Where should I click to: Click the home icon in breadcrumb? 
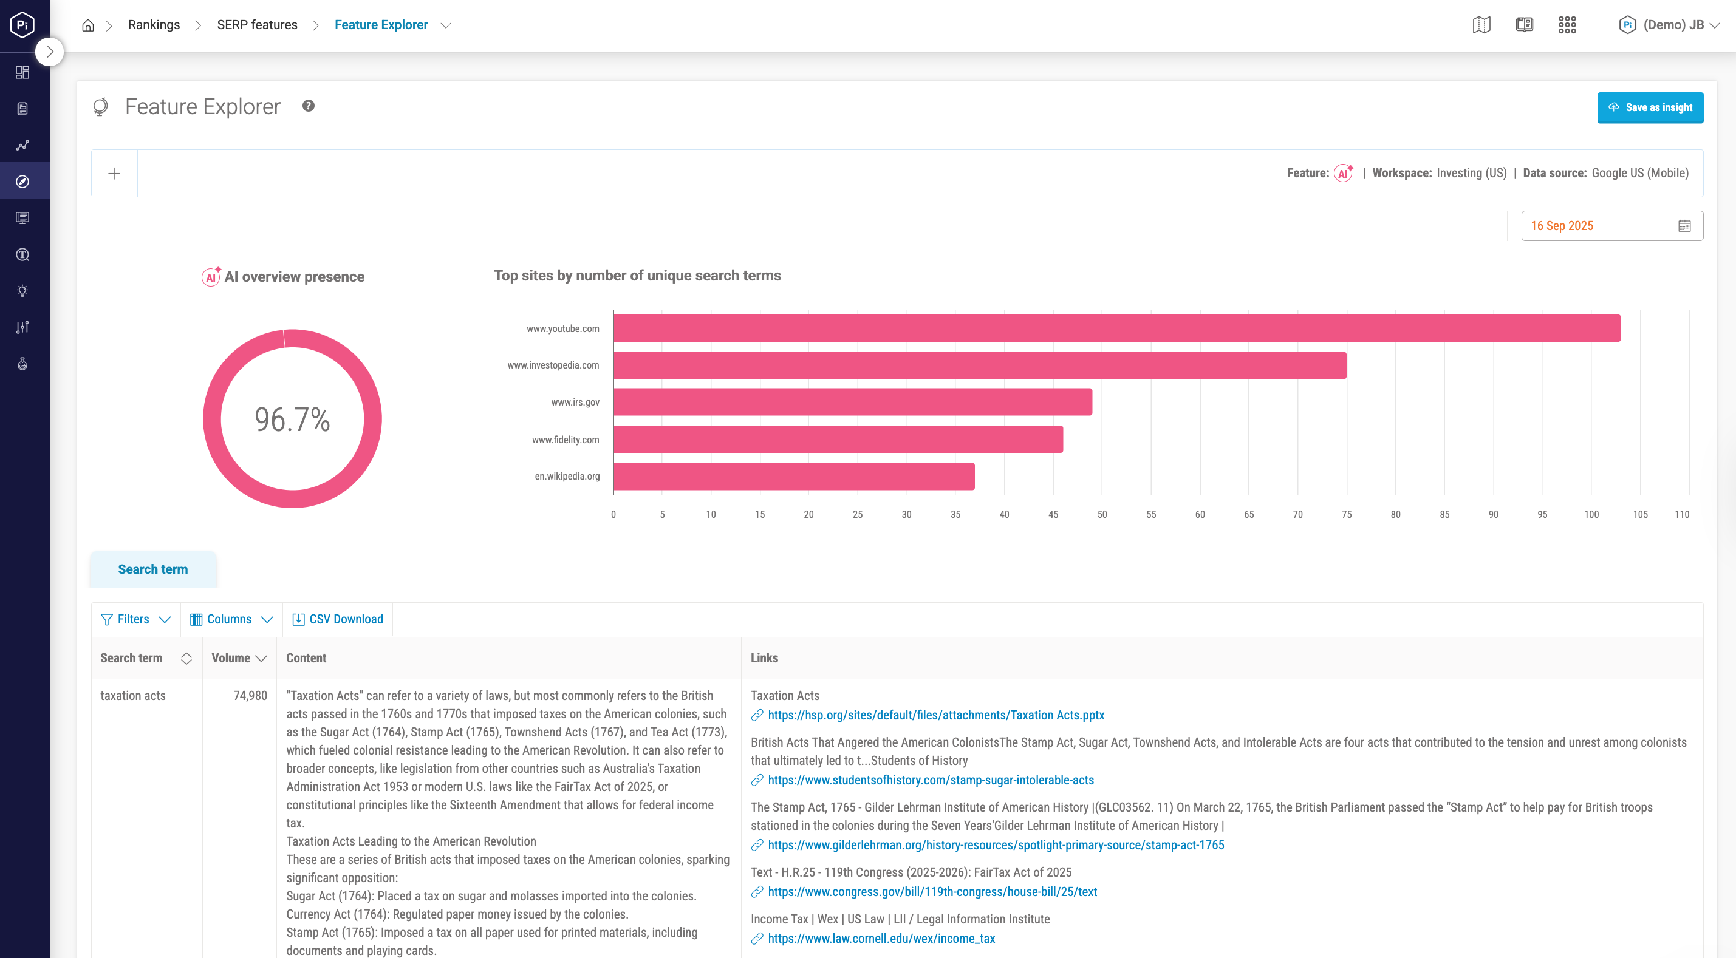tap(87, 25)
